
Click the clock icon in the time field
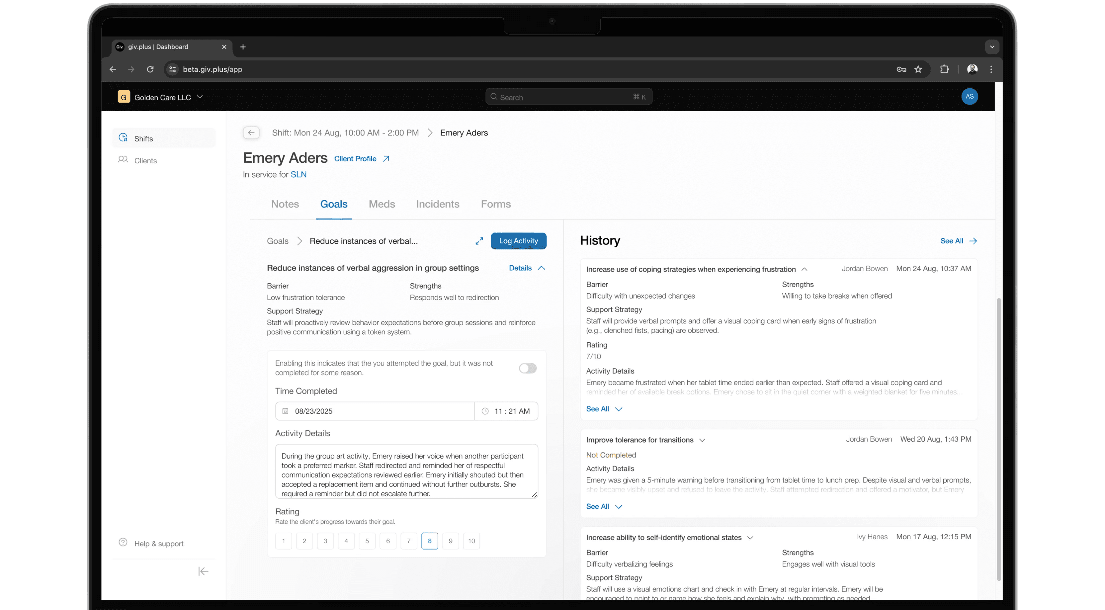tap(485, 411)
